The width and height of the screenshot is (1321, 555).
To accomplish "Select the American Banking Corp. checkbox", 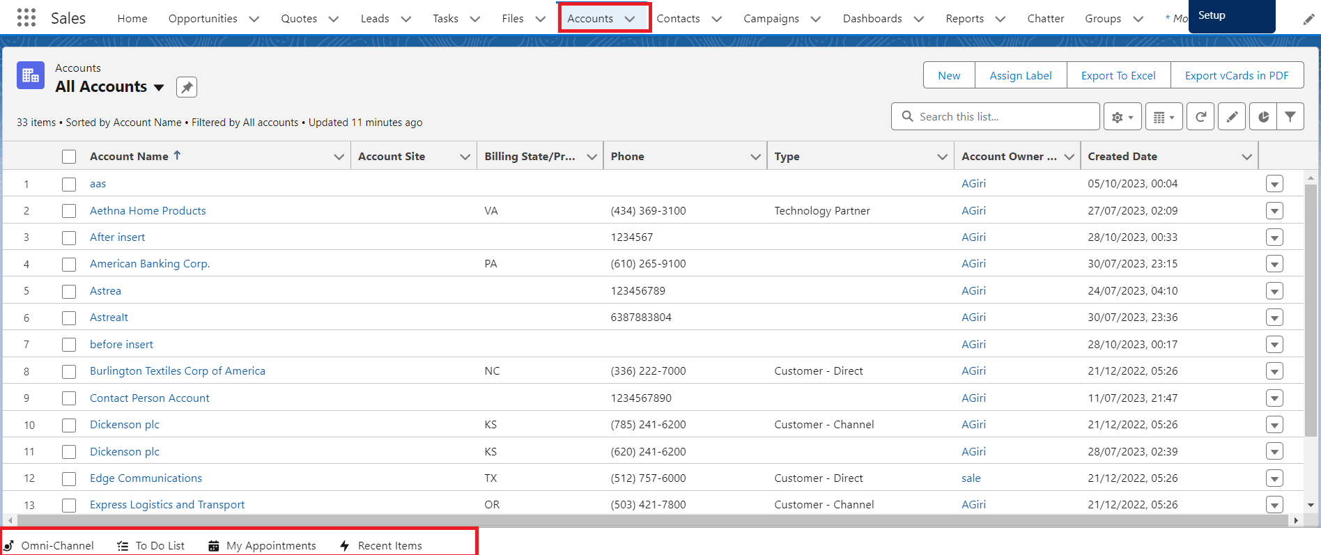I will (x=69, y=265).
